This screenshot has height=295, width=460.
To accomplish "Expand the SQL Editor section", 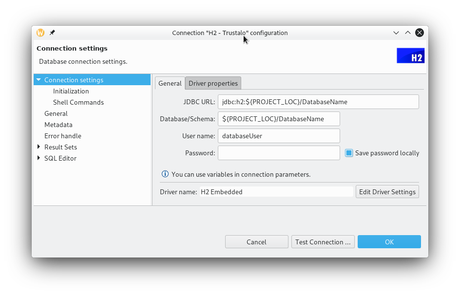I will (x=38, y=158).
